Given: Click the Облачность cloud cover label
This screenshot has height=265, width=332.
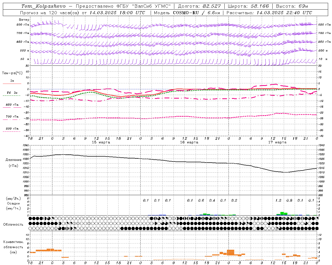Looking at the screenshot, I should [13, 225].
